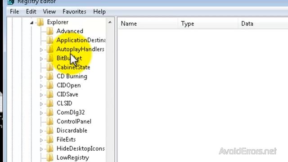Select the CabinetState key label
This screenshot has width=288, height=162.
73,67
